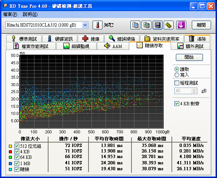Copy screenshot to clipboard icon
The width and height of the screenshot is (217, 178).
[146, 25]
